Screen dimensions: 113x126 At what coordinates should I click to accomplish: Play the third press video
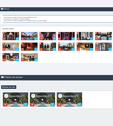coord(69,100)
